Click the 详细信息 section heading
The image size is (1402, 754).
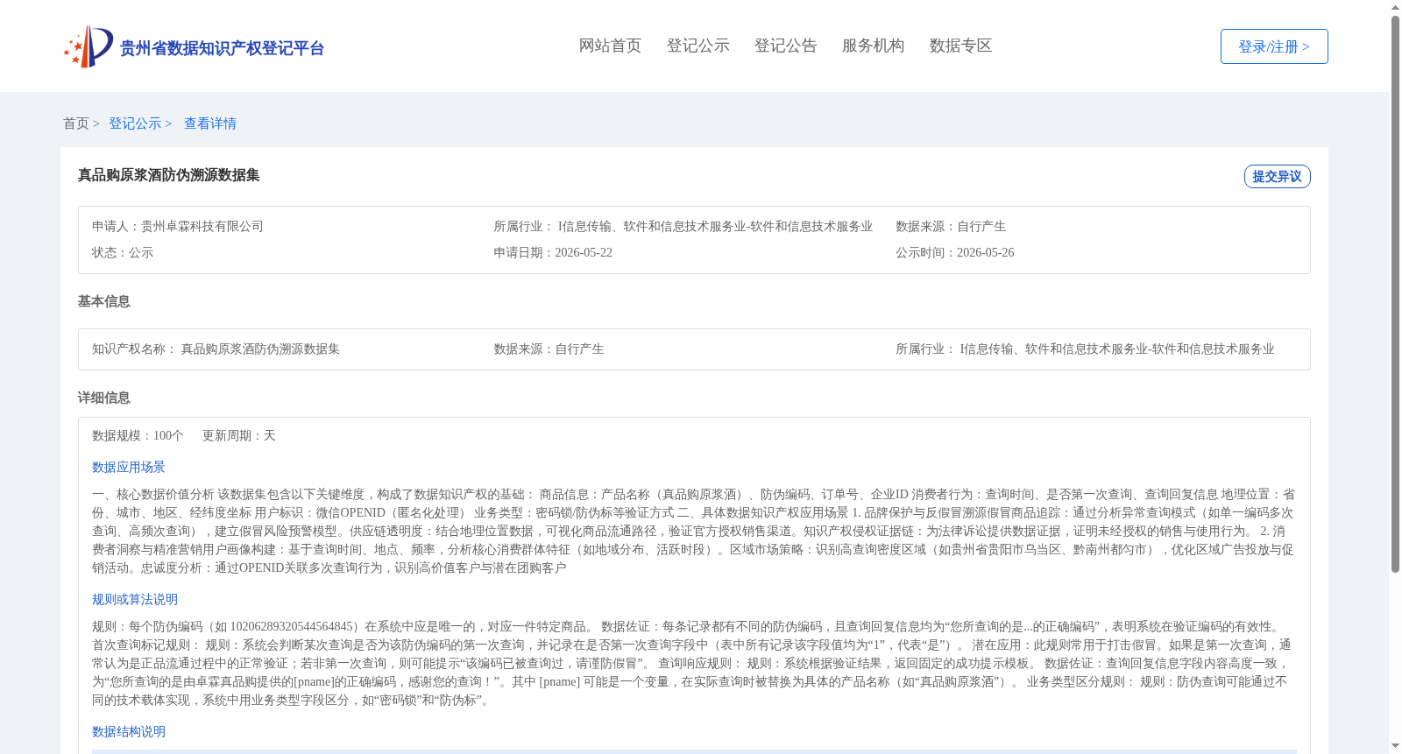coord(103,398)
